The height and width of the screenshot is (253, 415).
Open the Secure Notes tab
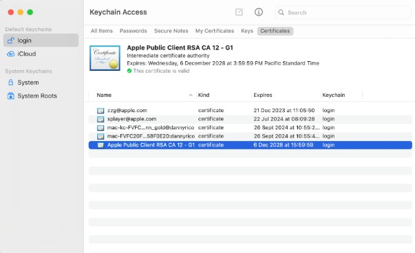171,31
